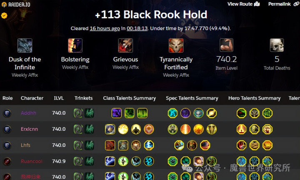Click the yellow verified badge icon

click(4, 15)
